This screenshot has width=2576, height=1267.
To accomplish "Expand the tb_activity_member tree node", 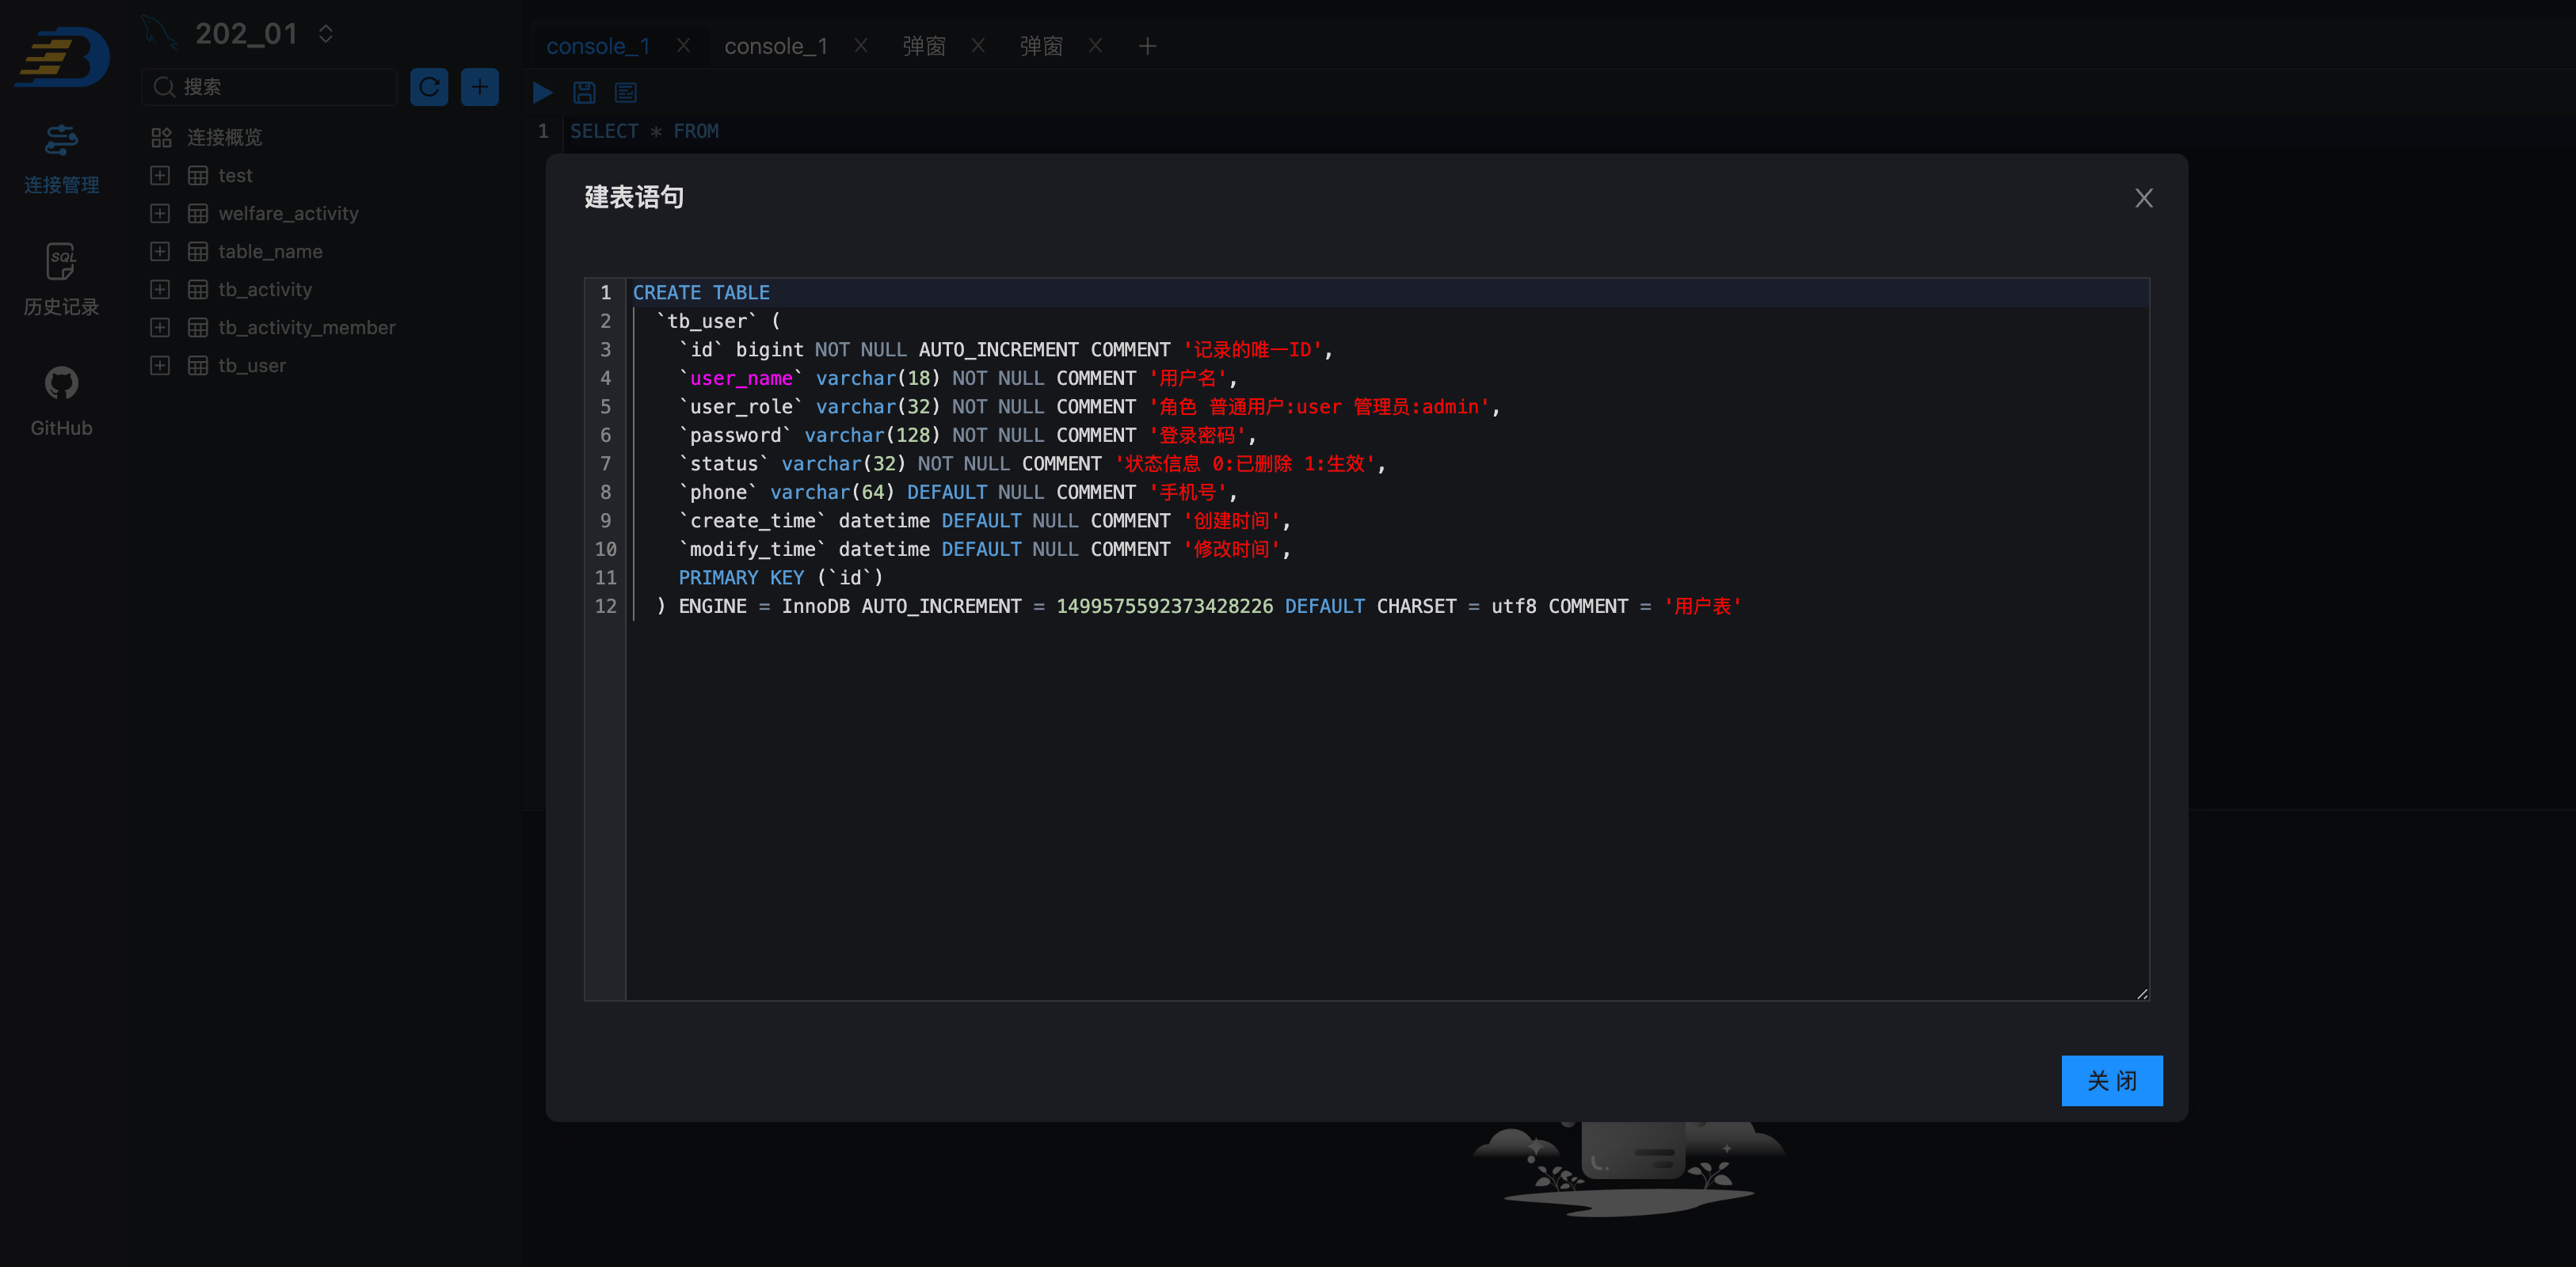I will point(160,327).
